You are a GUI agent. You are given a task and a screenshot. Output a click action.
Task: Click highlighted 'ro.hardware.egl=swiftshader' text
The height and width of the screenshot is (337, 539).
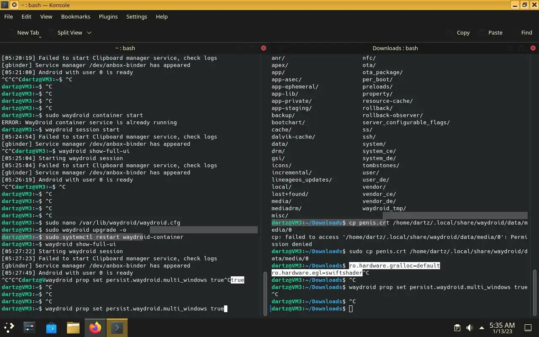coord(317,273)
